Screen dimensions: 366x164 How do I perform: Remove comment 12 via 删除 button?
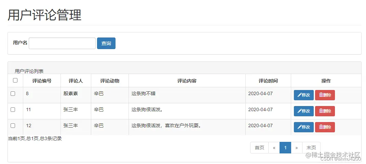pyautogui.click(x=325, y=127)
